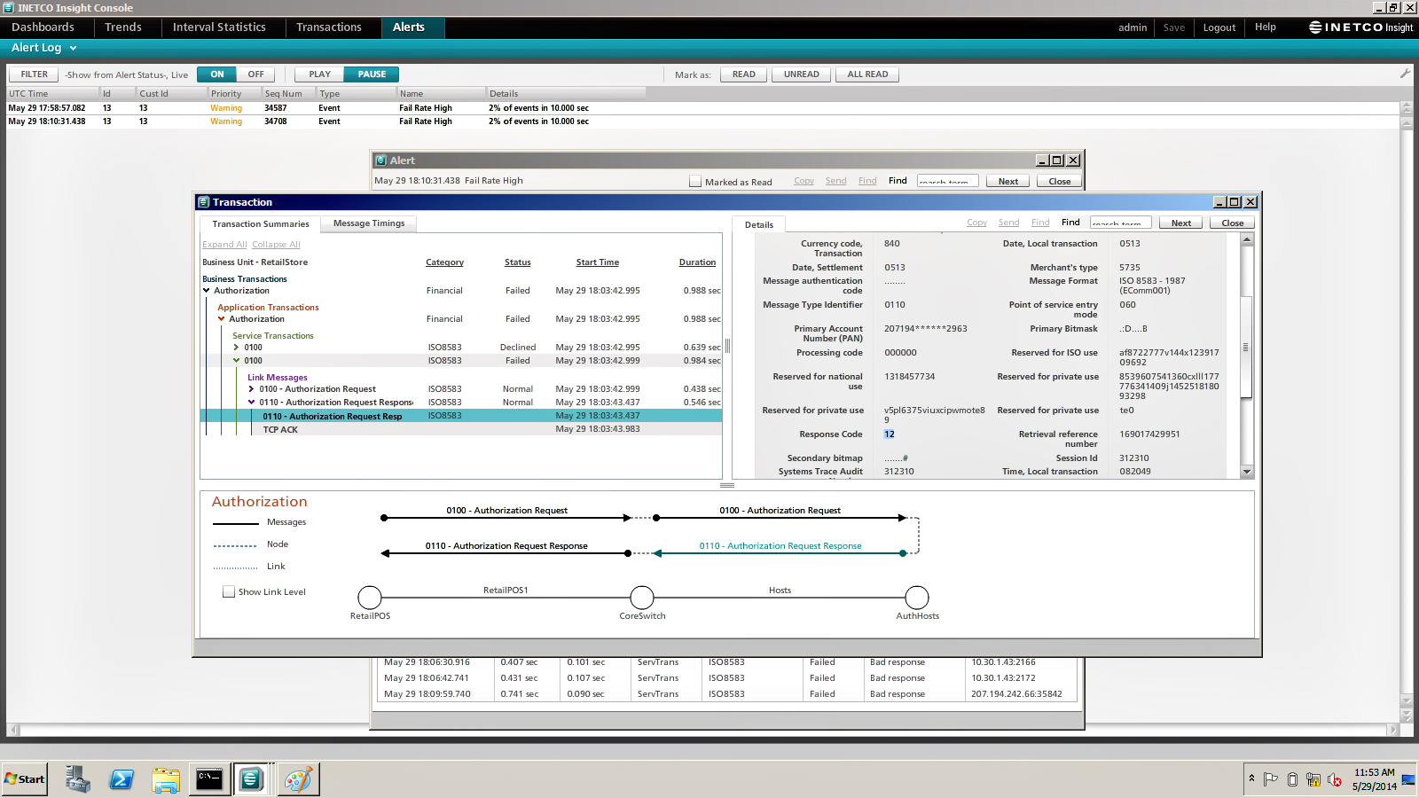This screenshot has height=798, width=1419.
Task: Click the Response Code value 12
Action: point(890,434)
